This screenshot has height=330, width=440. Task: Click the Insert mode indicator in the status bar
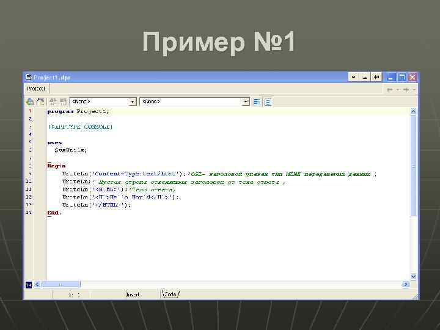(133, 295)
